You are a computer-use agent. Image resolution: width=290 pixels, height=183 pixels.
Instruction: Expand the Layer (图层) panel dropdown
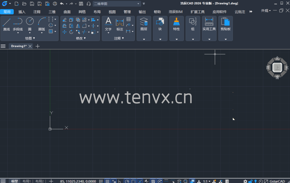pyautogui.click(x=144, y=39)
